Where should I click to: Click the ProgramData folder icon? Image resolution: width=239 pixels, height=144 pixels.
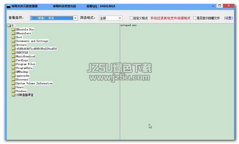tap(13, 68)
